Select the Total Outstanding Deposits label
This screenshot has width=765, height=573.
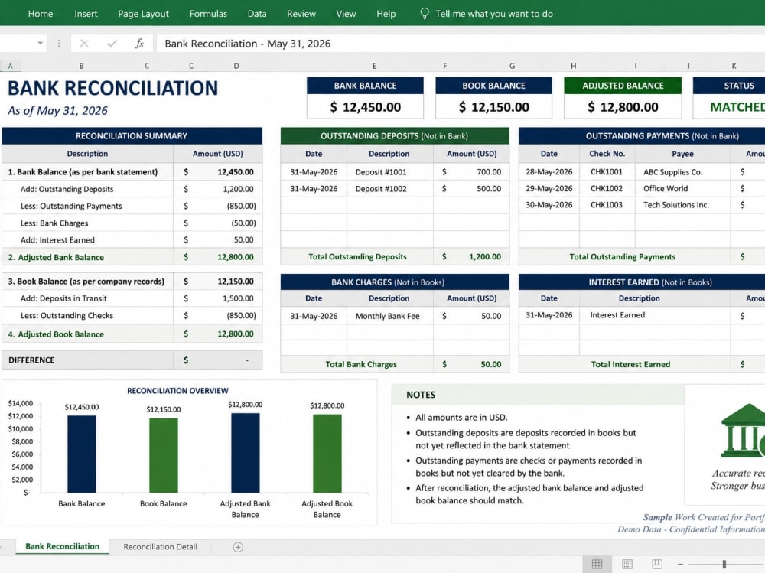[357, 257]
